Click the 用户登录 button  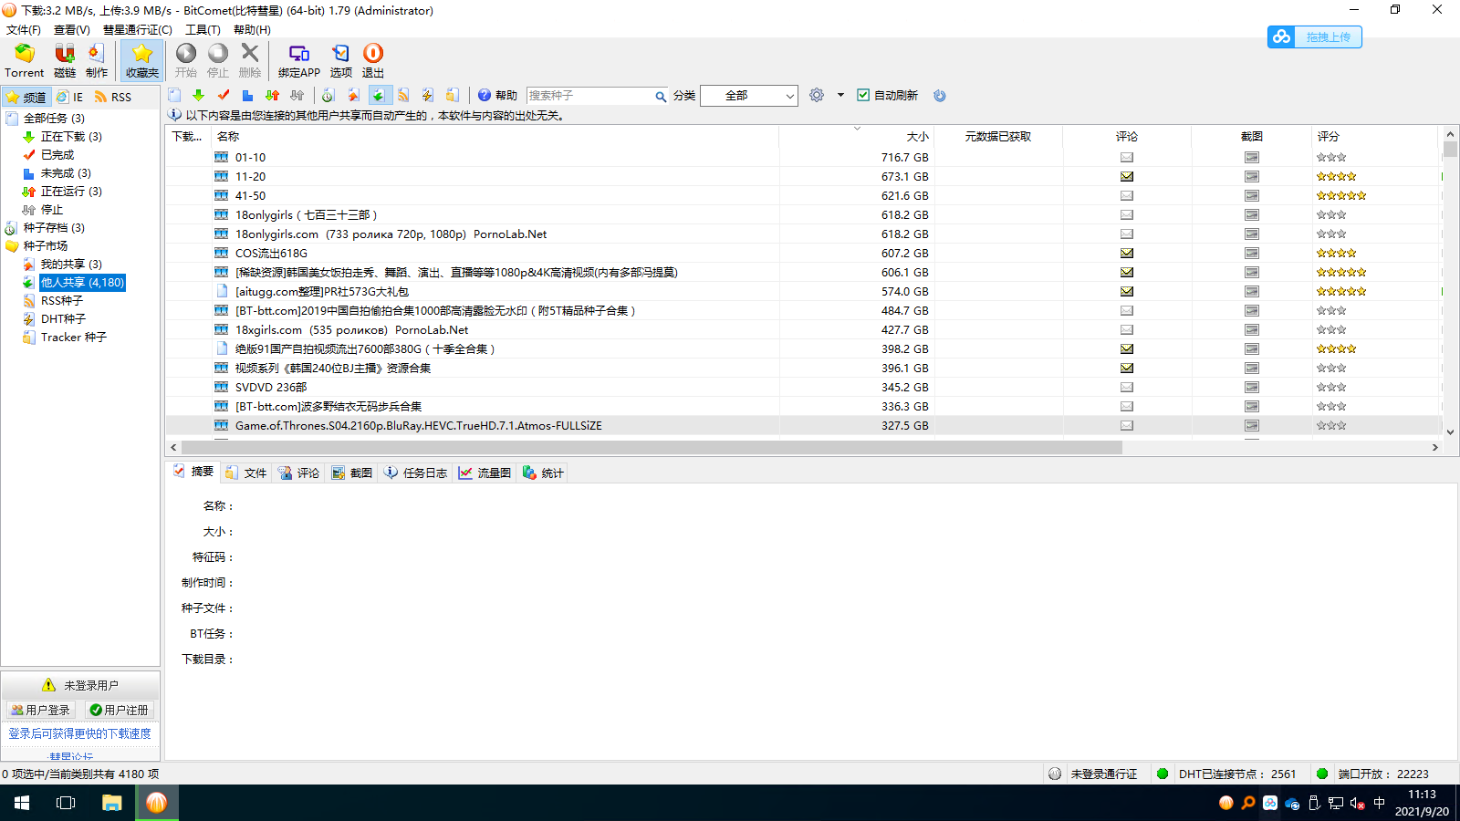click(41, 710)
